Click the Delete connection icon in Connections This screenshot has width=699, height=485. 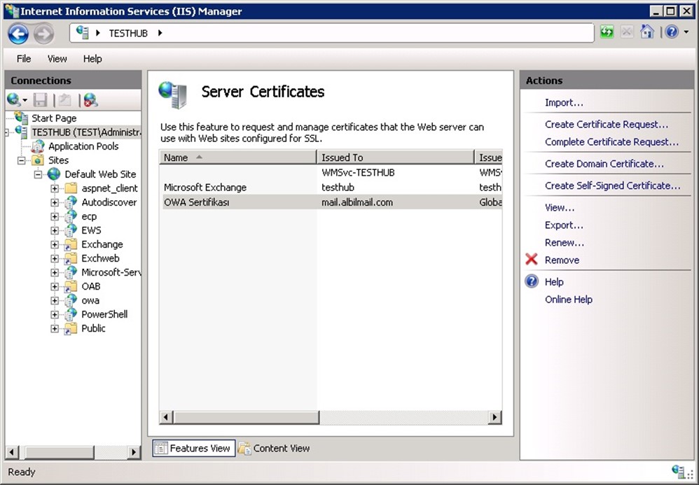click(x=90, y=100)
